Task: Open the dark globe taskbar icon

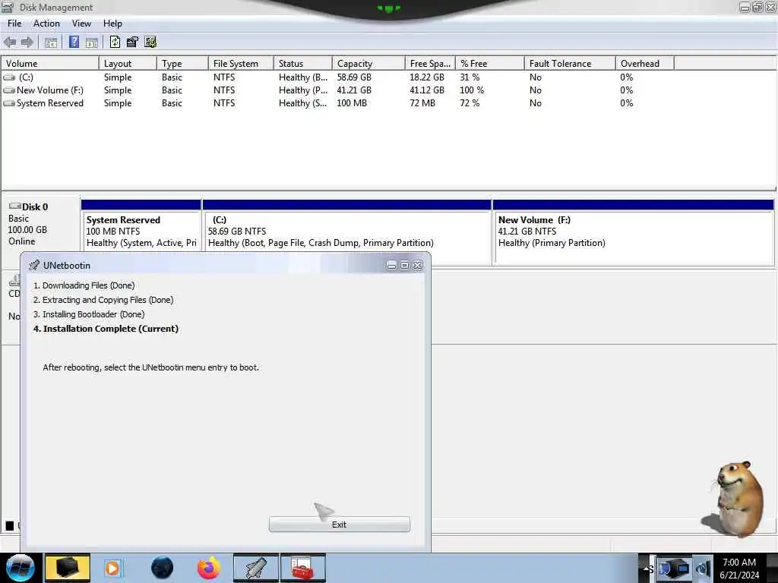Action: click(x=163, y=568)
